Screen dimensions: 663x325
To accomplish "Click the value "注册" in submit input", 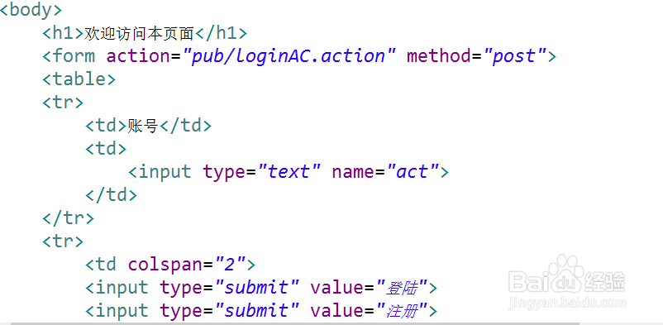I will [x=401, y=311].
